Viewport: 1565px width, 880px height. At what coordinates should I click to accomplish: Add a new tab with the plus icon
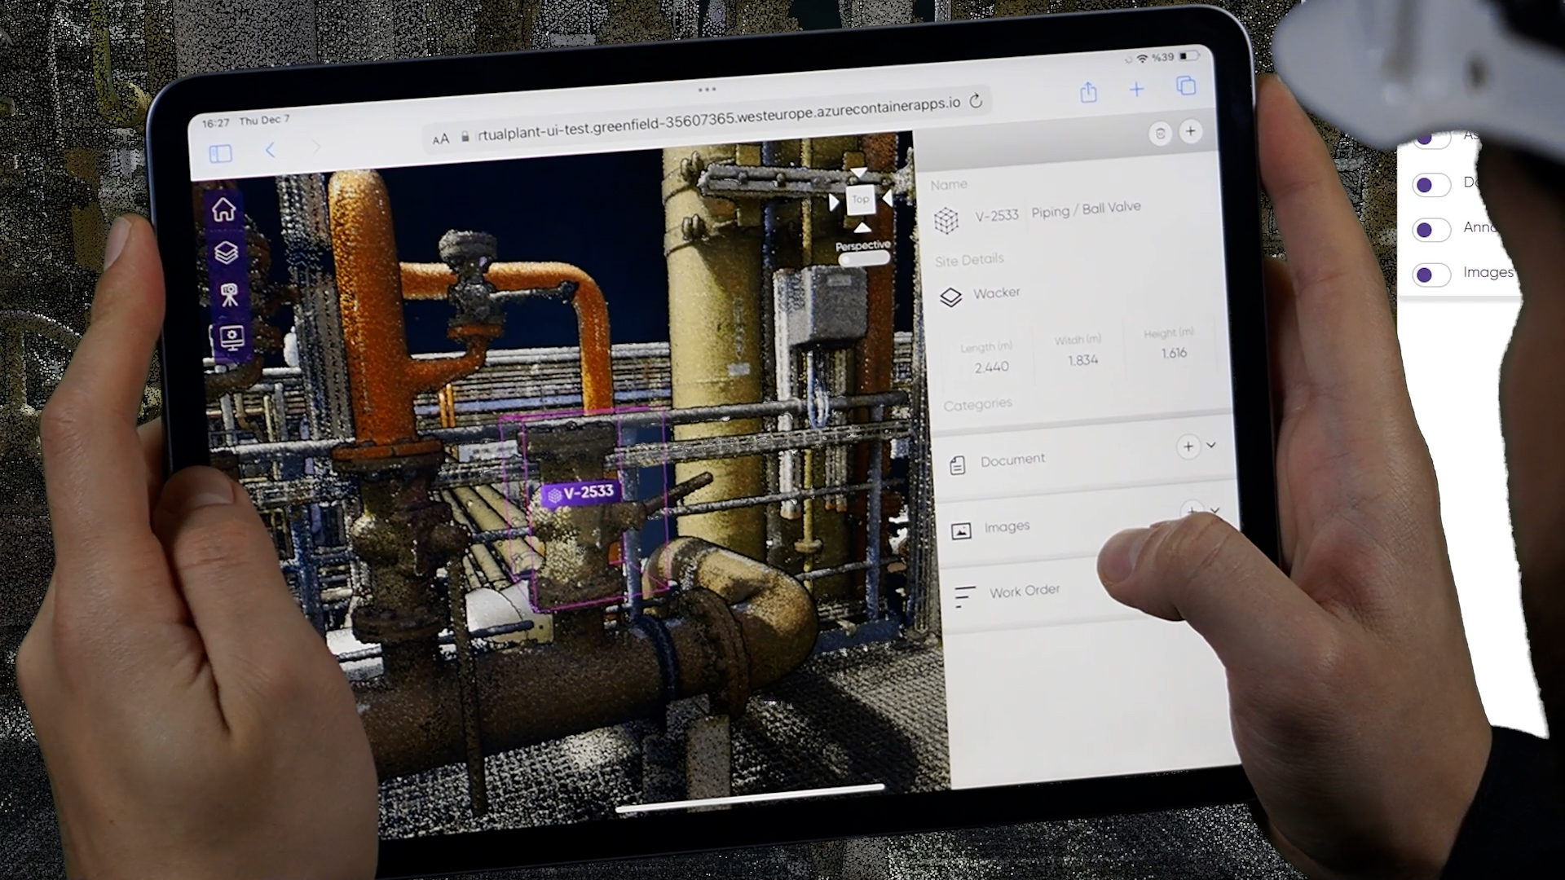click(x=1136, y=90)
